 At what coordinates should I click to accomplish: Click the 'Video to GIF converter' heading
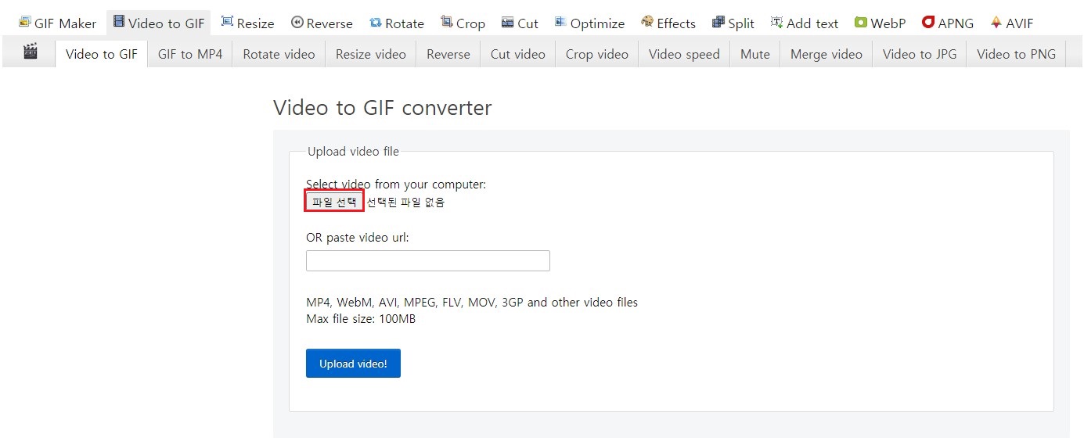(x=383, y=107)
